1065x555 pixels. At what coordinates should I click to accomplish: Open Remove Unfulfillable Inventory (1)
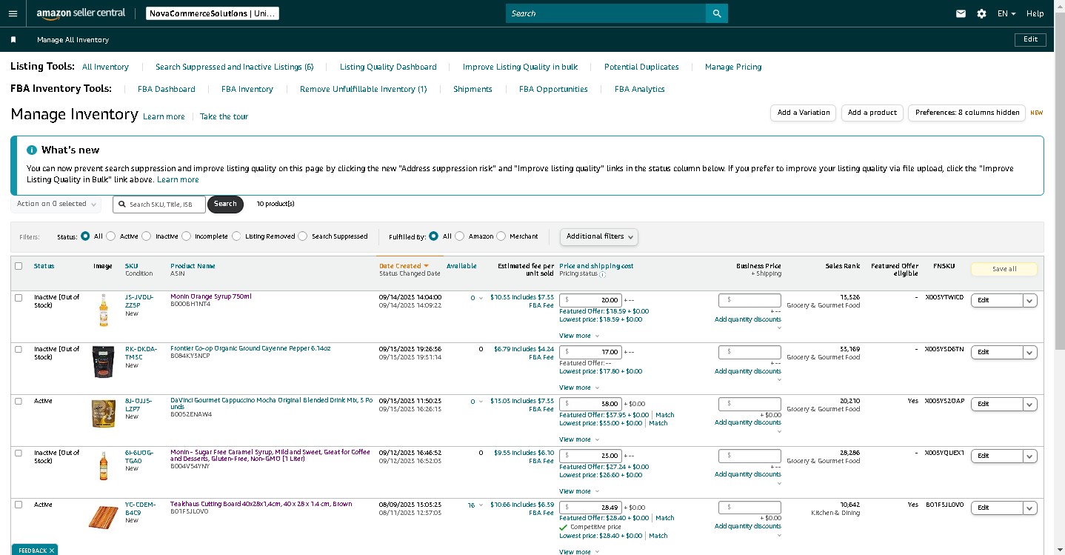pos(364,89)
